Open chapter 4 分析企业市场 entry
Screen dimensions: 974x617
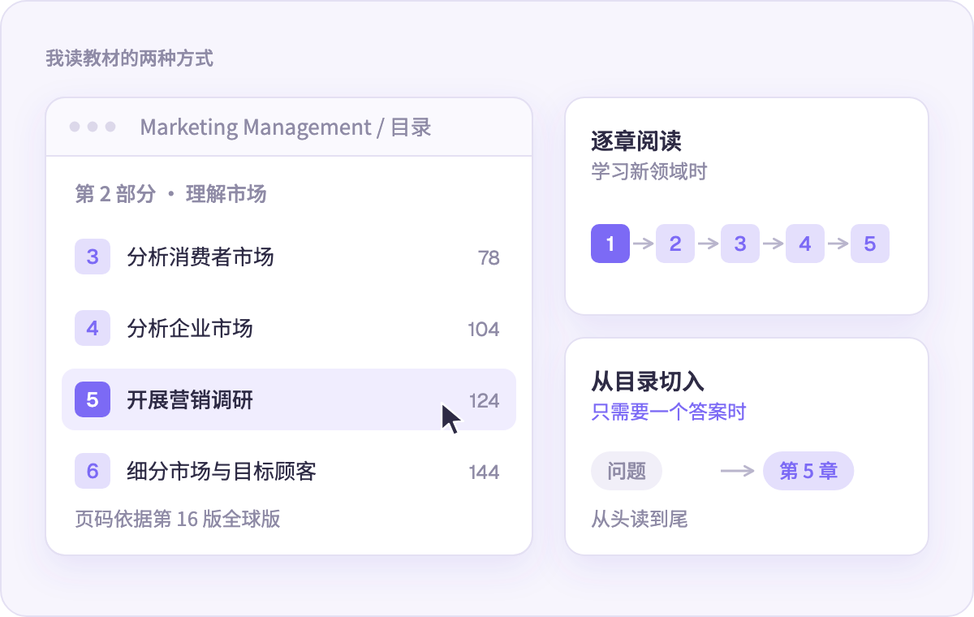(x=289, y=329)
